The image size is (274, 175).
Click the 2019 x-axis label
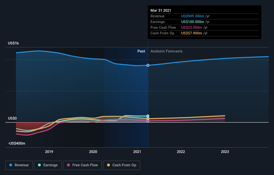(x=49, y=152)
